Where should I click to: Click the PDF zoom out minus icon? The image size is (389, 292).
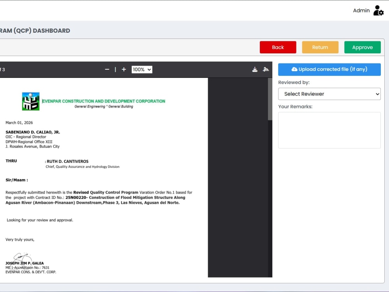[x=107, y=70]
